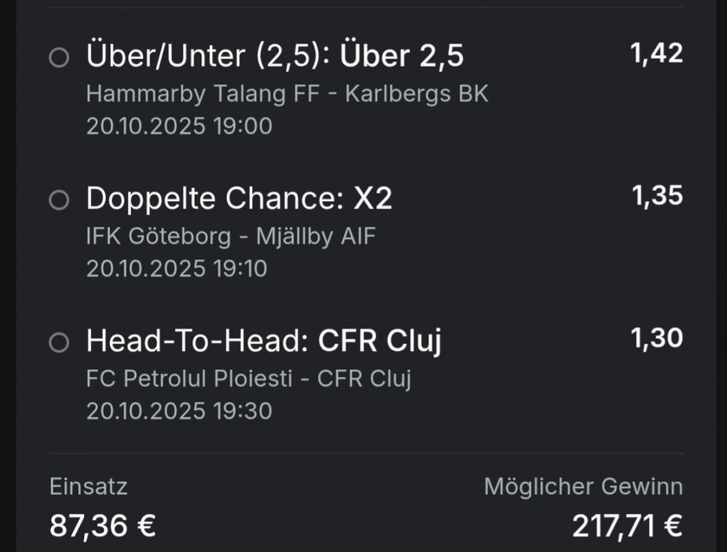Click the status circle beside Über/Unter bet
The image size is (727, 552).
[59, 58]
